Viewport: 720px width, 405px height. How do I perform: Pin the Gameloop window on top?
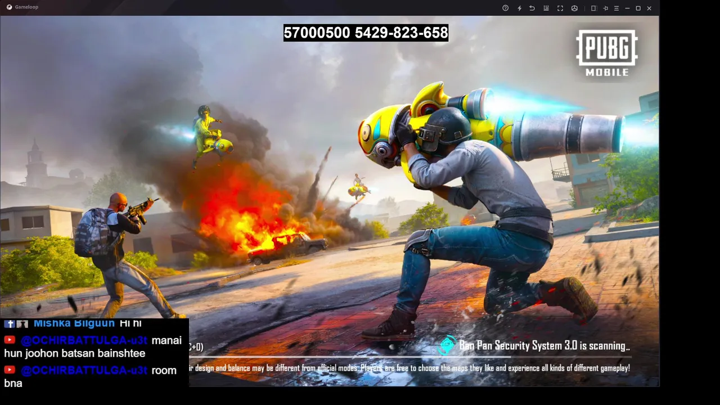pyautogui.click(x=605, y=8)
